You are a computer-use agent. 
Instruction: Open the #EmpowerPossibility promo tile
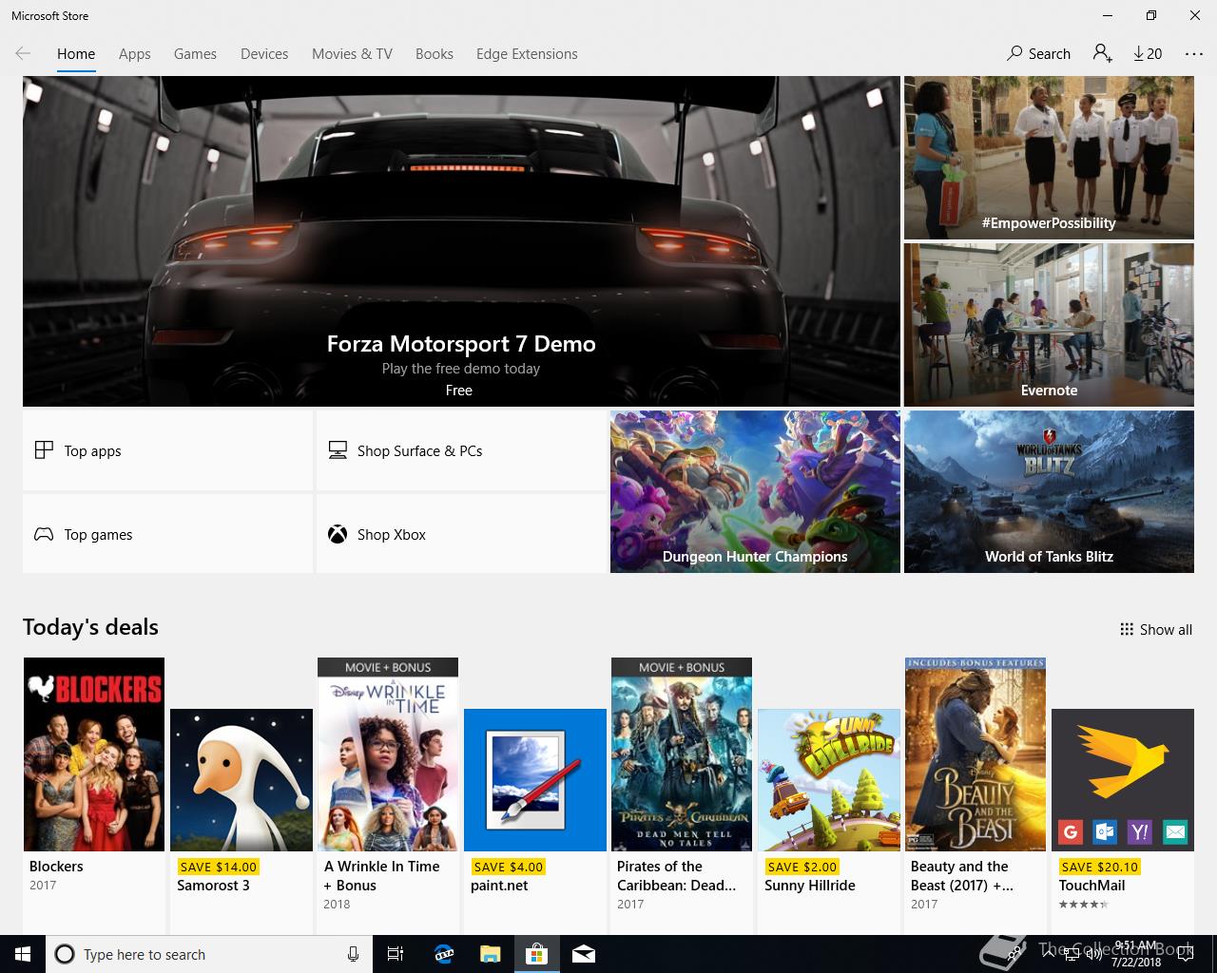point(1049,158)
